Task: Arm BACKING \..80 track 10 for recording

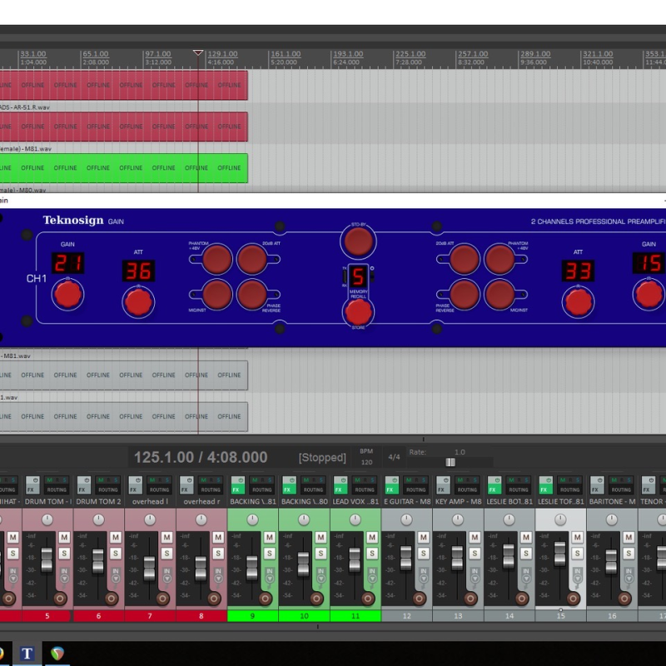Action: pos(316,599)
